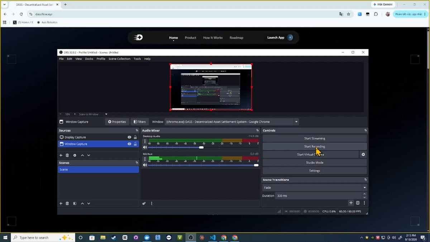
Task: Open the File menu in OBS
Action: click(x=61, y=59)
